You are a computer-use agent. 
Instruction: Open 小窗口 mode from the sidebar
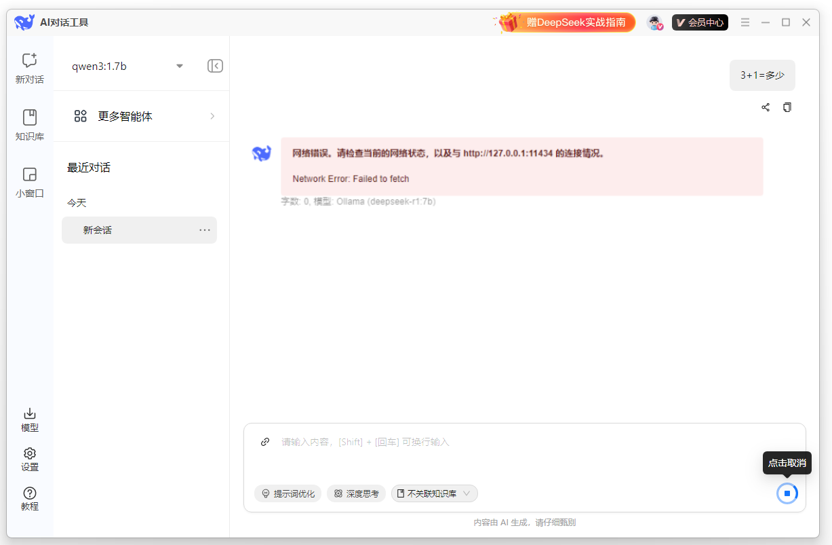(x=28, y=182)
